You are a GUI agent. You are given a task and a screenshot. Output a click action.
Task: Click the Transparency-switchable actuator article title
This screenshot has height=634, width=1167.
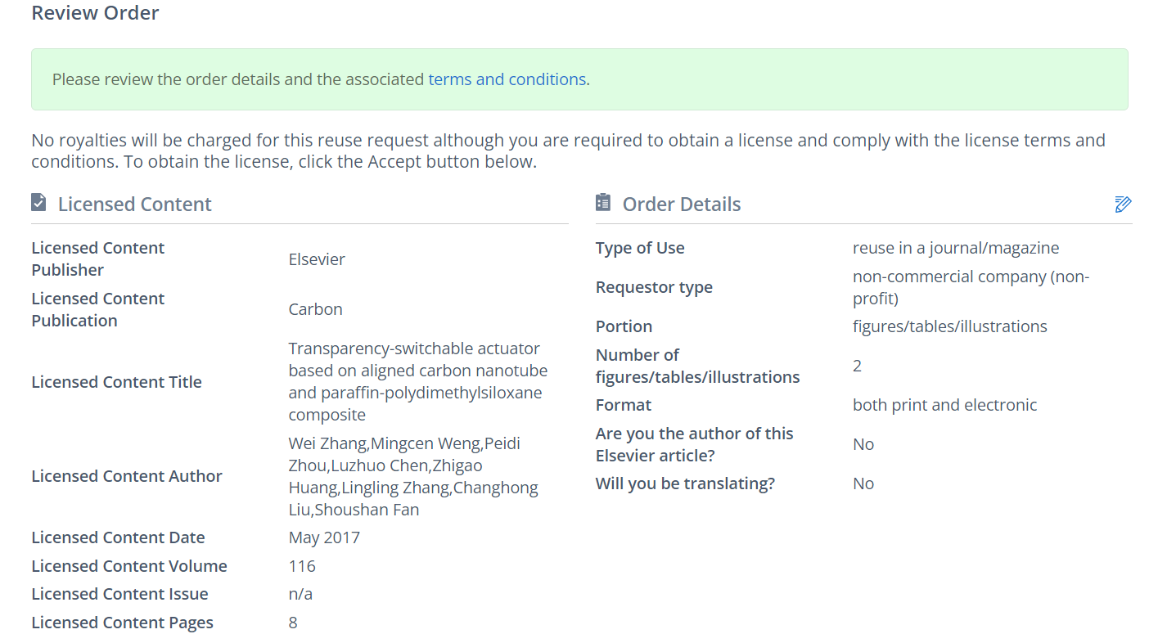417,381
